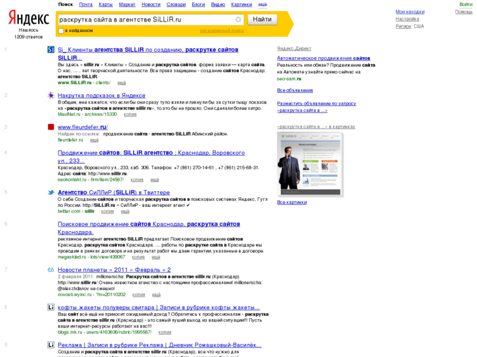Expand 'ещё' under megasklad.ru result

tap(156, 257)
